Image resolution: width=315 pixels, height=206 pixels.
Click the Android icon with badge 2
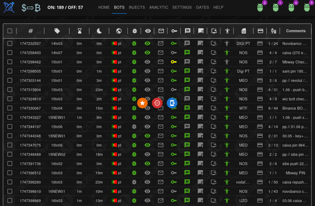(x=260, y=7)
